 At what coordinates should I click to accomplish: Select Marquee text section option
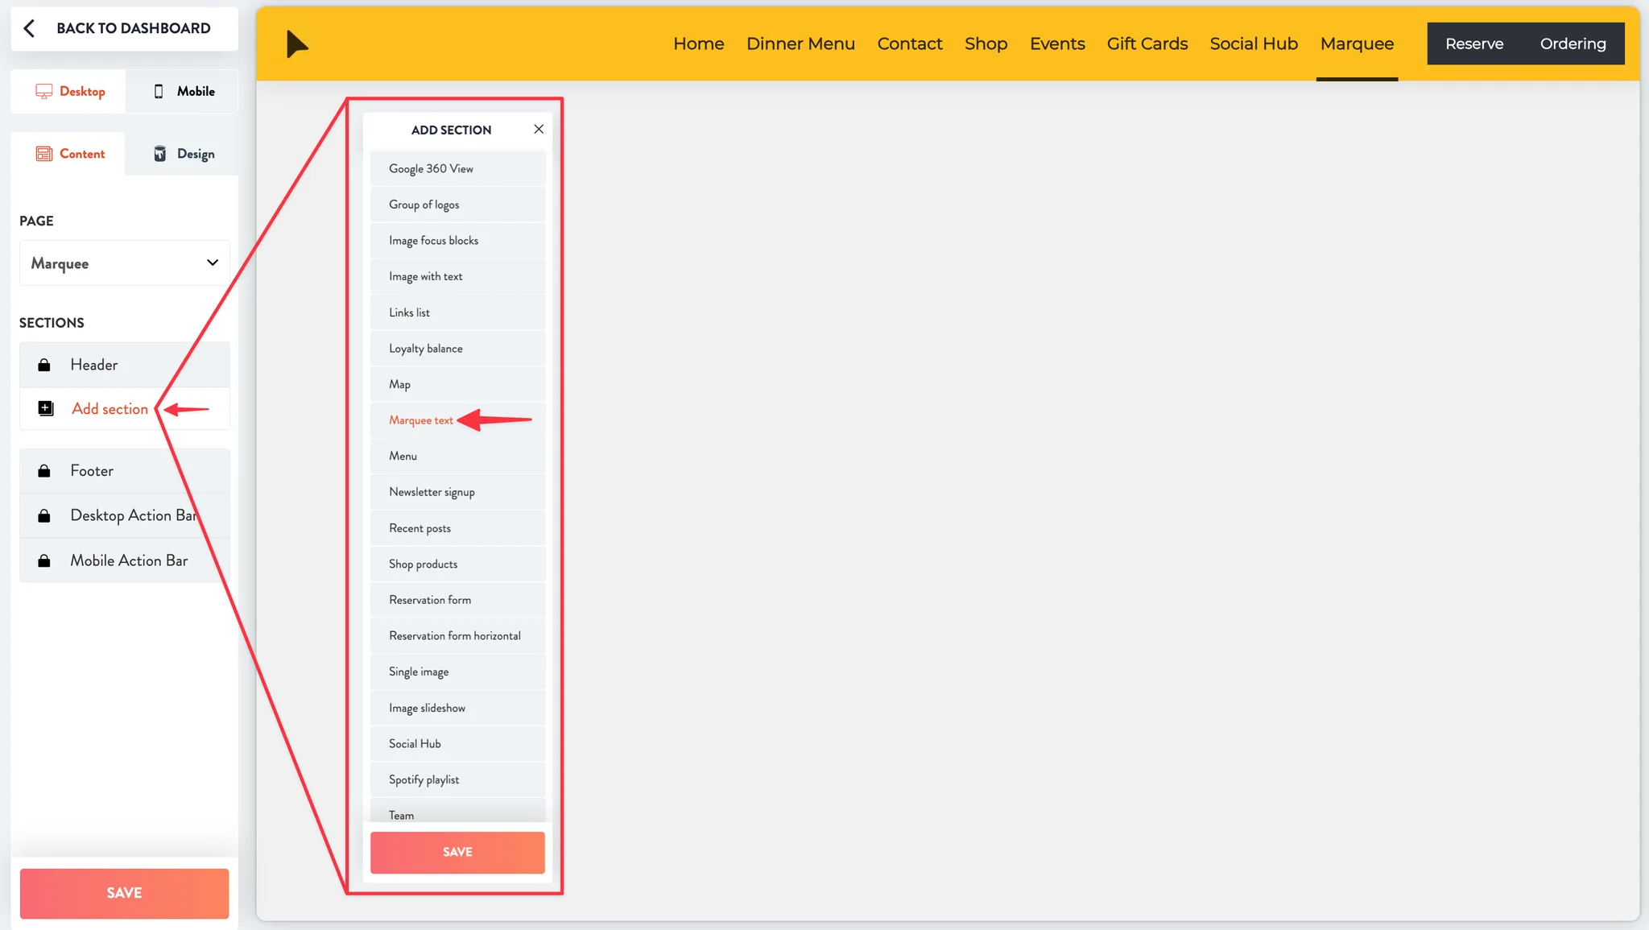point(457,420)
